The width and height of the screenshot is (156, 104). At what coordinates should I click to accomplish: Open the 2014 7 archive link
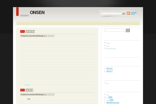[x=110, y=71]
